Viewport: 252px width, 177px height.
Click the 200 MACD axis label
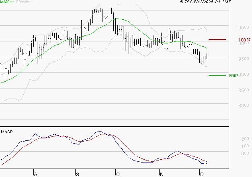[x=245, y=139]
